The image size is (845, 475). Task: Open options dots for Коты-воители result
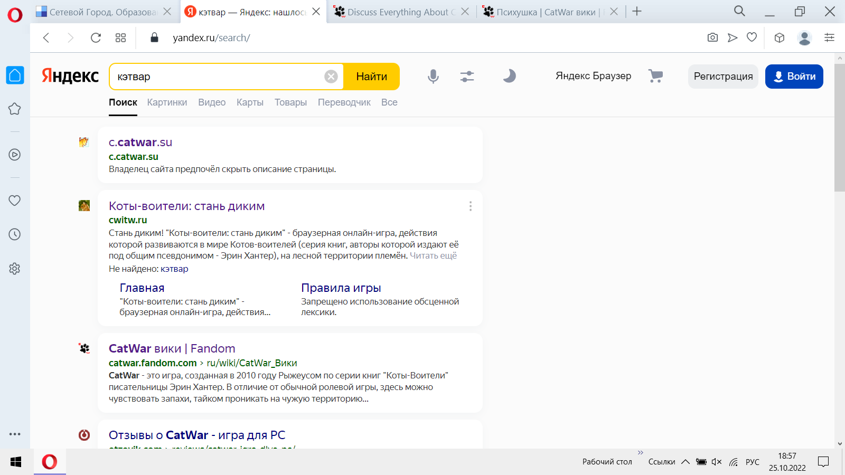471,206
